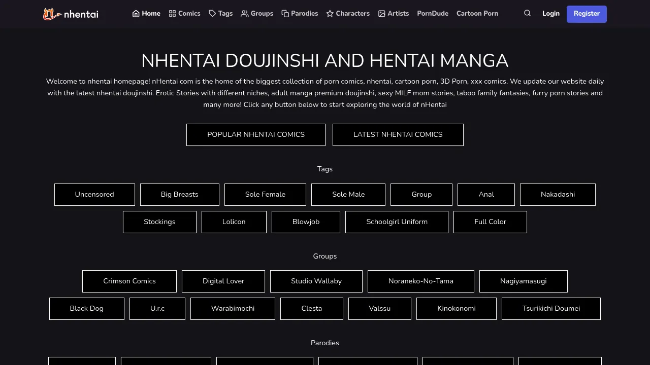The height and width of the screenshot is (365, 650).
Task: Click the Login link
Action: coord(551,14)
